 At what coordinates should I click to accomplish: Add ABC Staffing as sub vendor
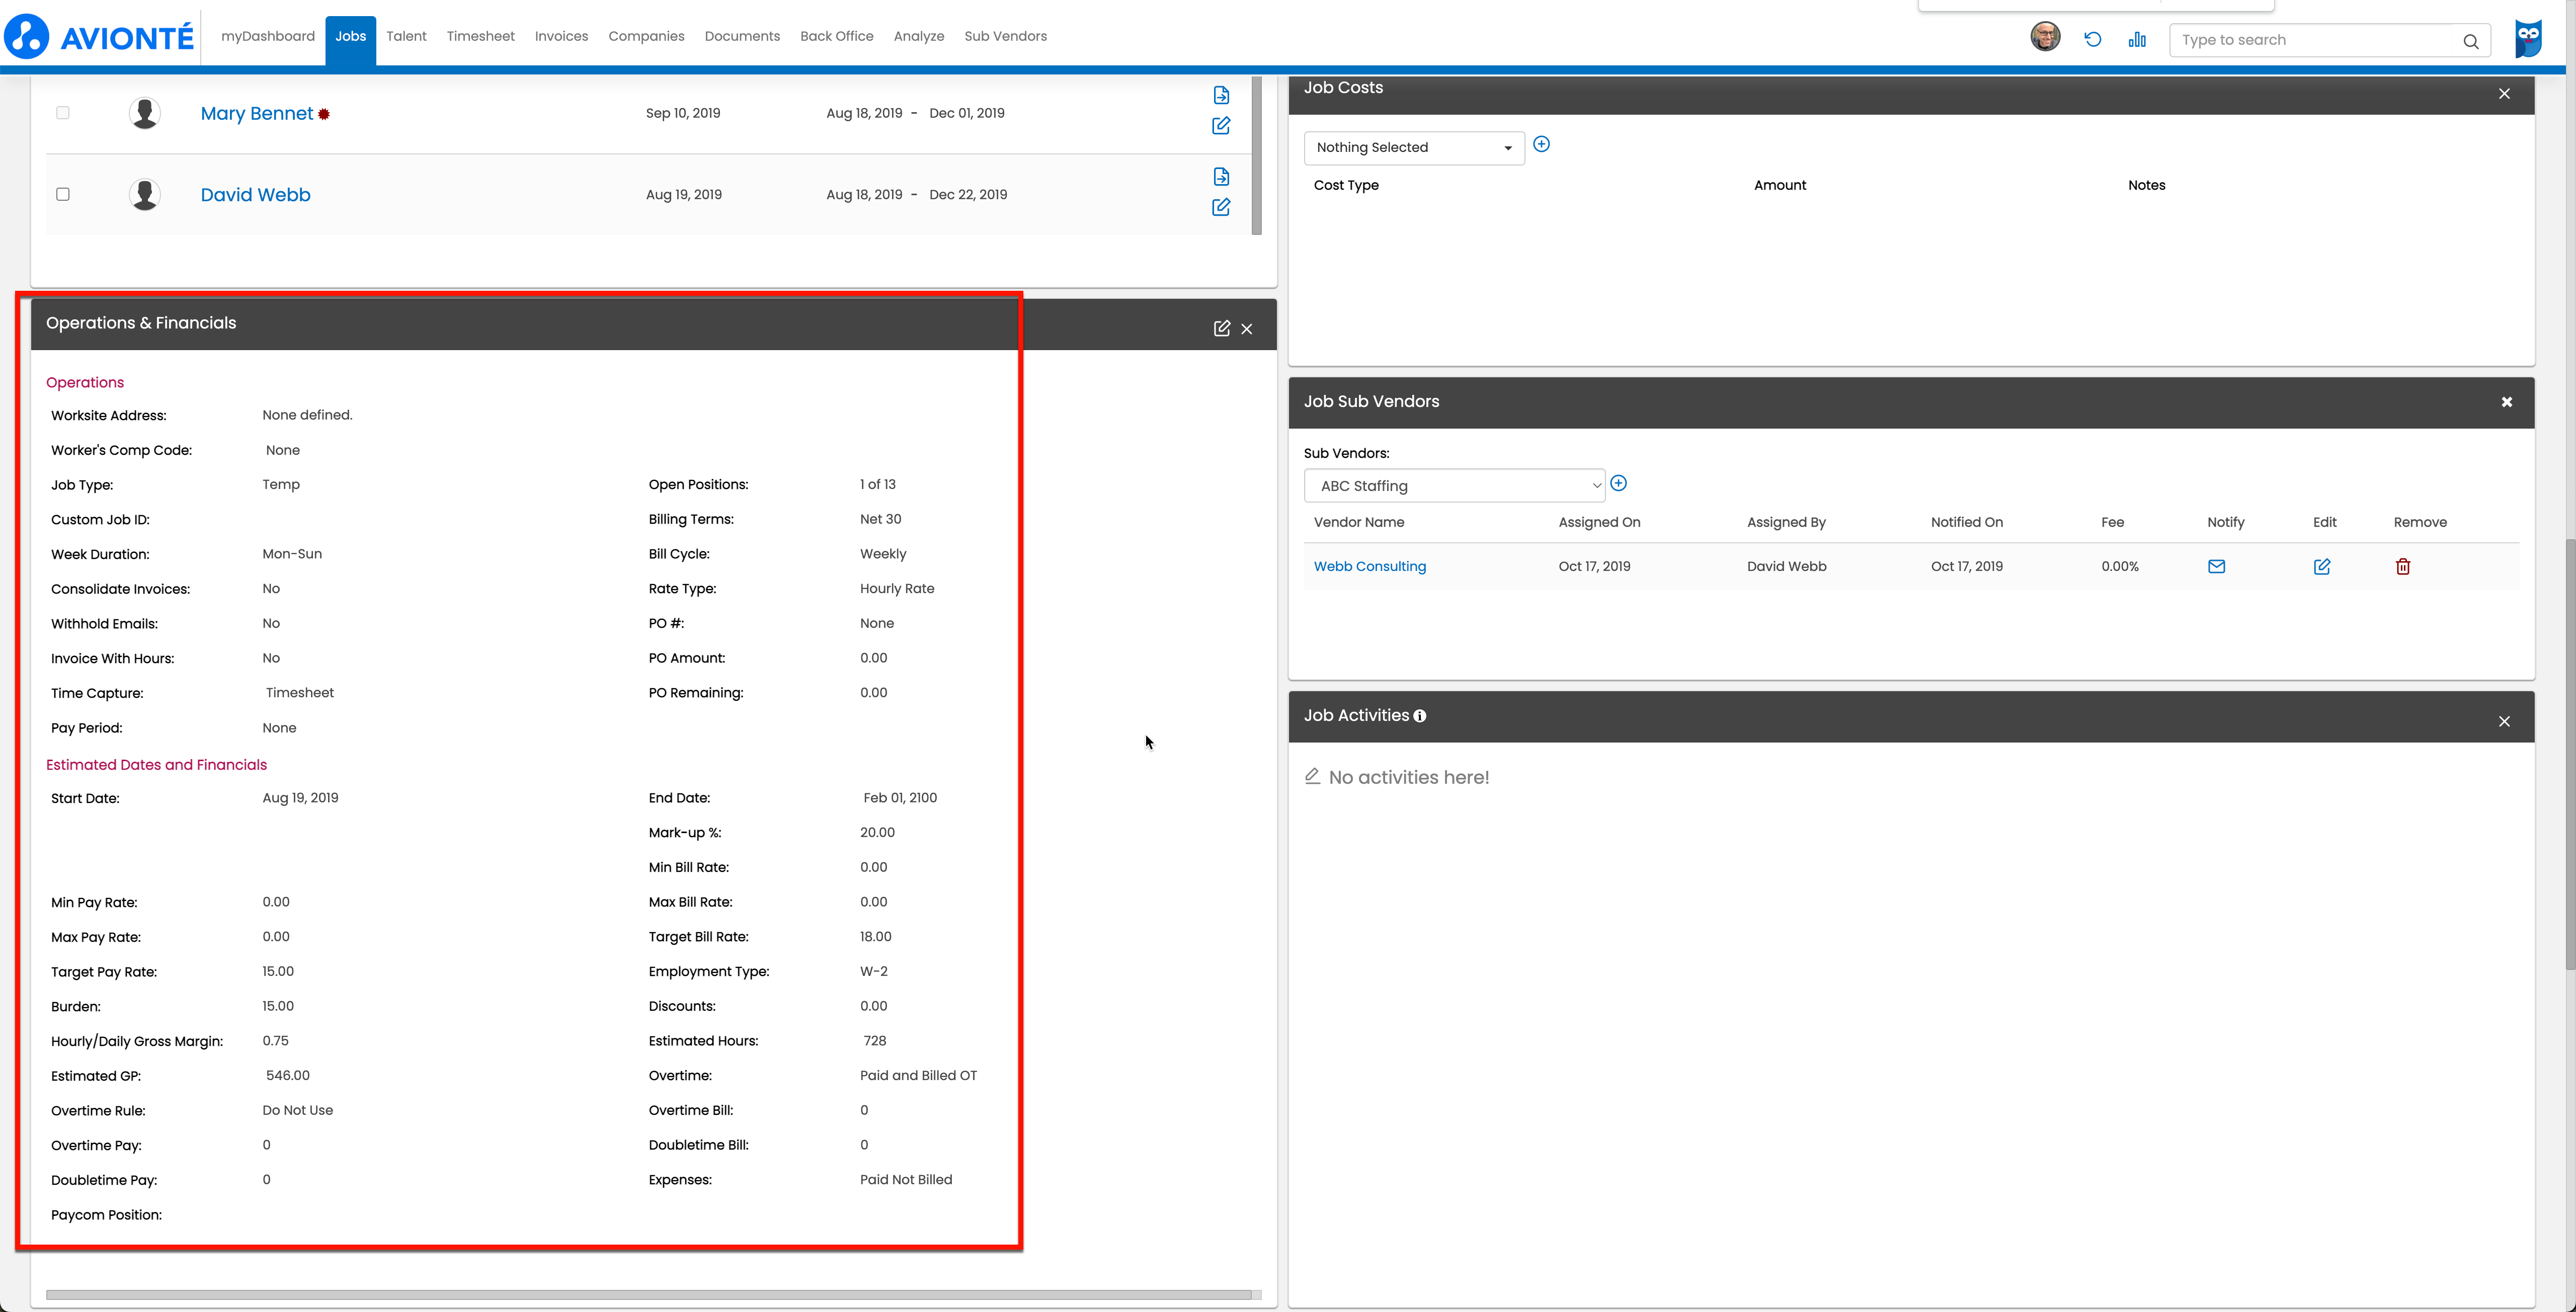pos(1619,484)
